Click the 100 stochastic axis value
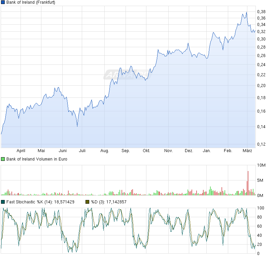This screenshot has height=258, width=275. 261,208
